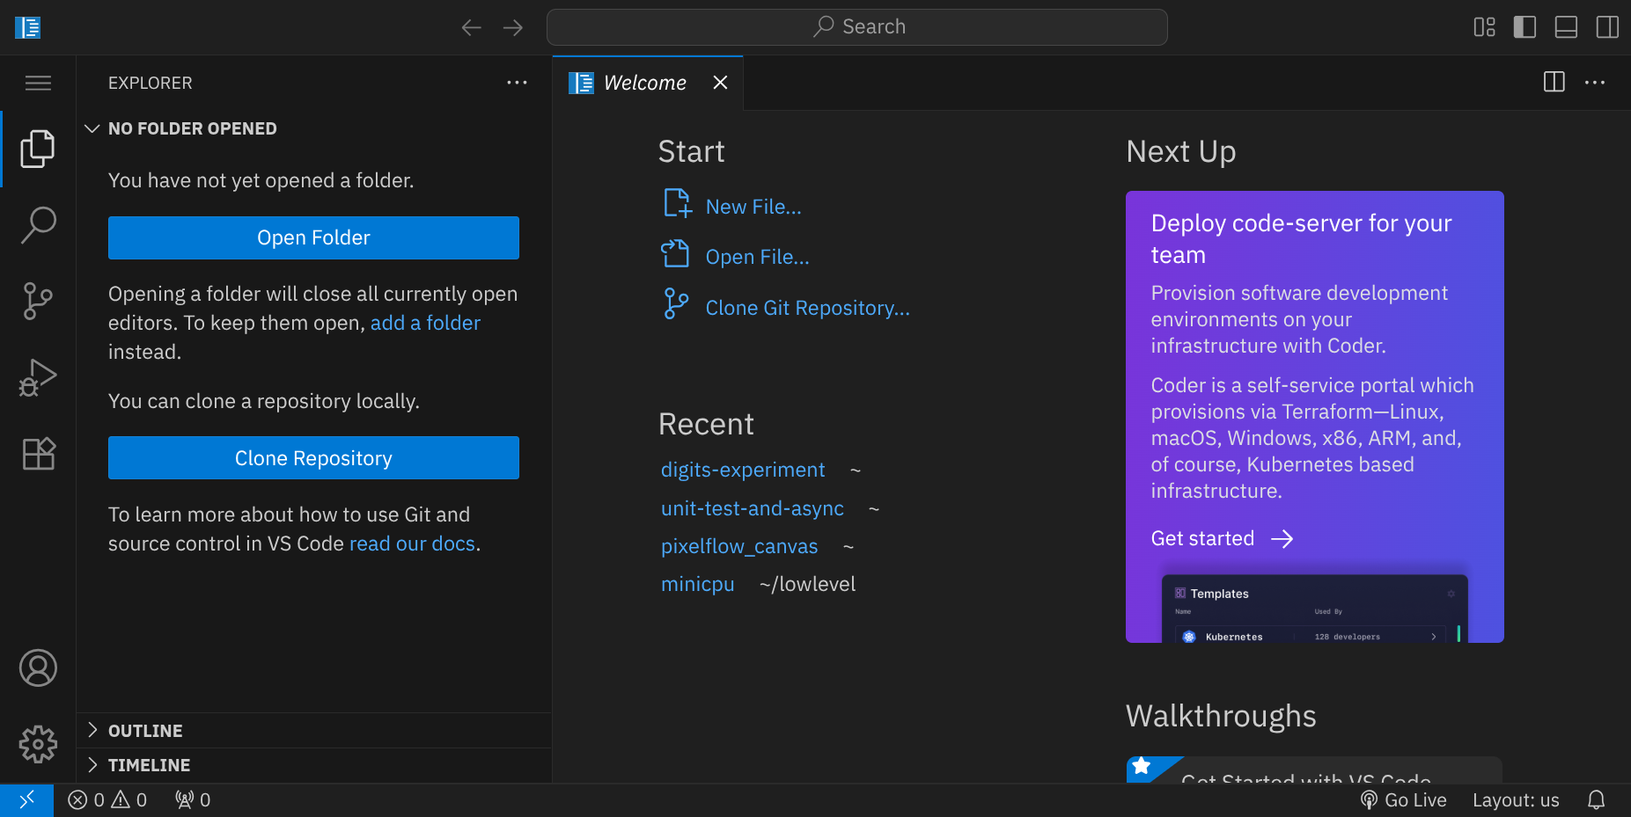The image size is (1631, 817).
Task: Expand the Timeline section
Action: pos(149,765)
